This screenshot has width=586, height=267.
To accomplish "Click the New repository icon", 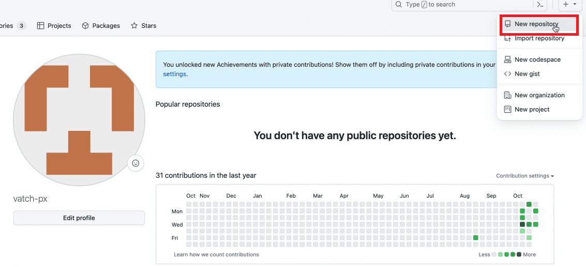I will 508,24.
